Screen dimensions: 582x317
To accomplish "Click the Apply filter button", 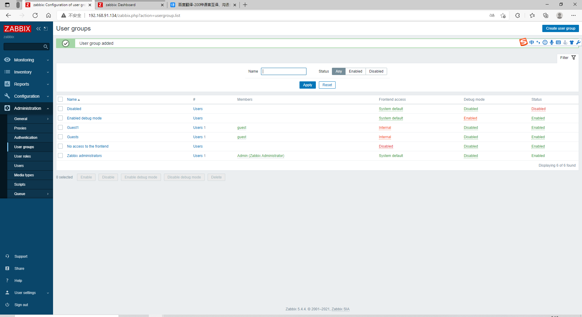I will tap(307, 85).
